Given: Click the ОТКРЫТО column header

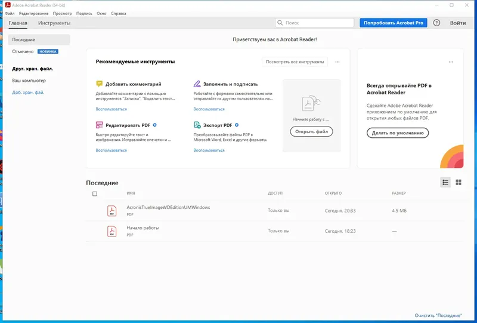Looking at the screenshot, I should point(333,193).
